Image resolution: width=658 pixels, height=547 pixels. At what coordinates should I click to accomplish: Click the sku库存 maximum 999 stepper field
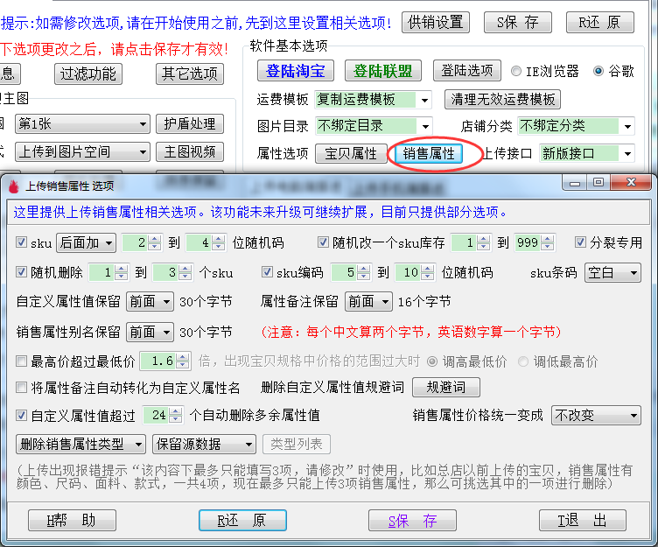[x=527, y=243]
